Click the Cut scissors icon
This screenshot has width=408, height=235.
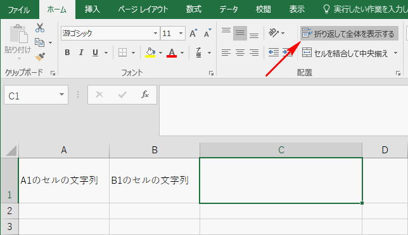tap(40, 28)
